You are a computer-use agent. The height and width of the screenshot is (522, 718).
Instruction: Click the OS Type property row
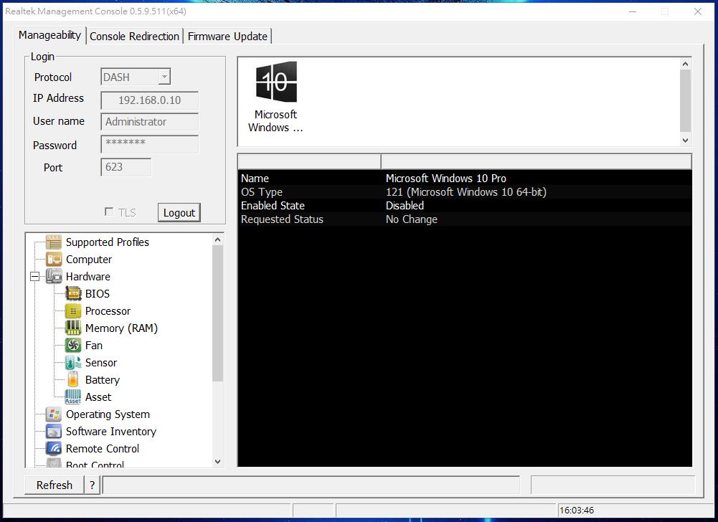pos(465,192)
